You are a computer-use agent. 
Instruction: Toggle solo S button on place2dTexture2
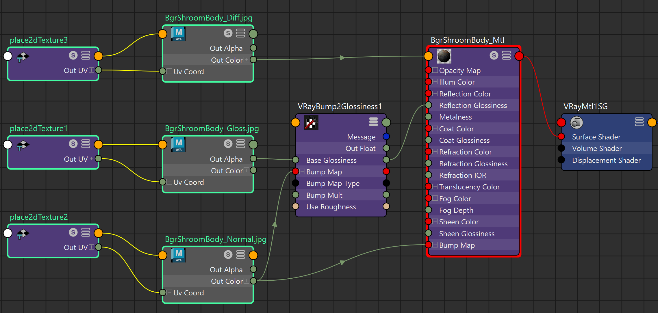pyautogui.click(x=73, y=232)
